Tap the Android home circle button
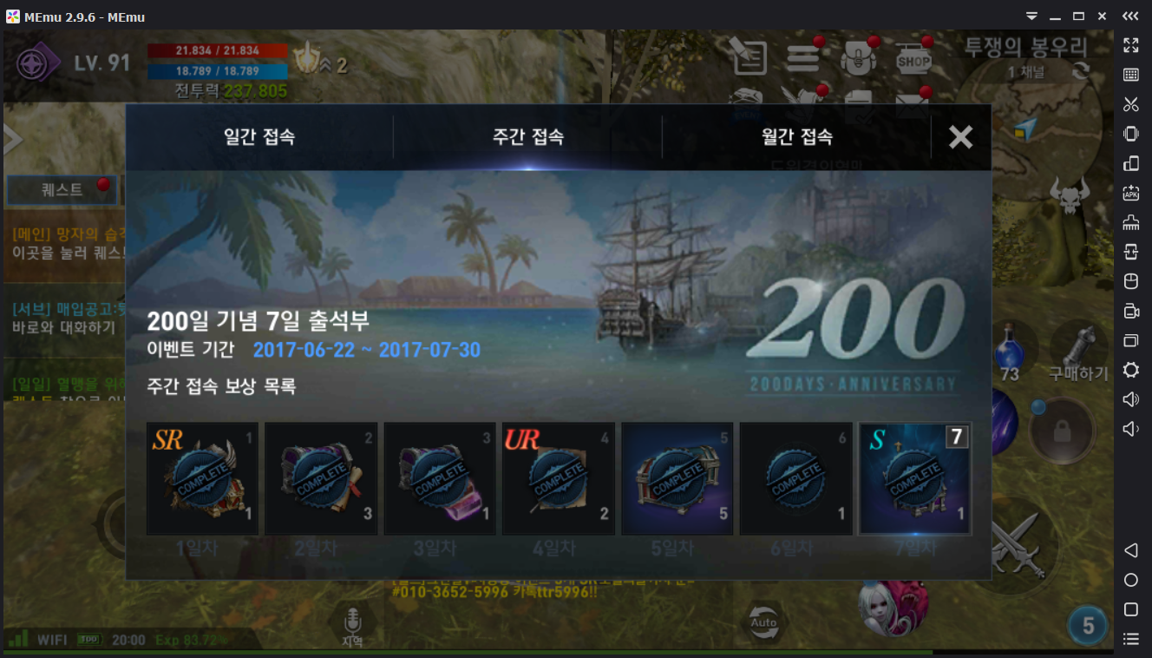Viewport: 1152px width, 658px height. (1130, 580)
